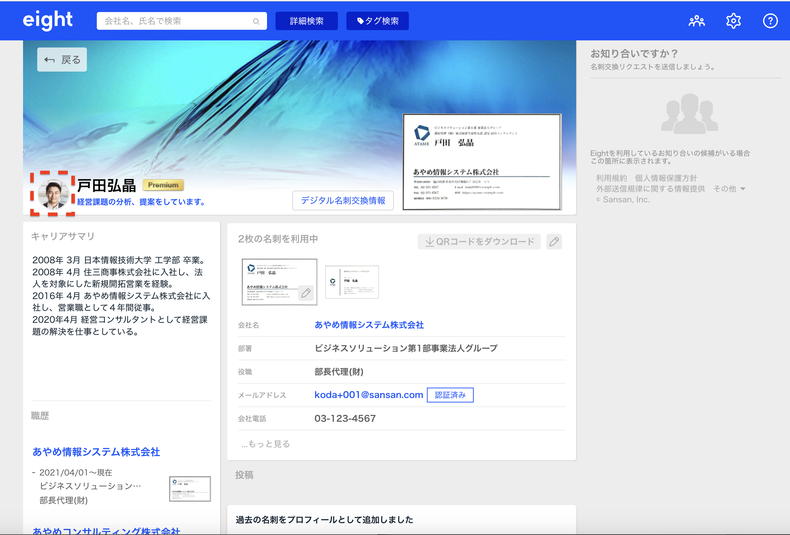Image resolution: width=790 pixels, height=535 pixels.
Task: Click the search magnifier icon
Action: (x=256, y=21)
